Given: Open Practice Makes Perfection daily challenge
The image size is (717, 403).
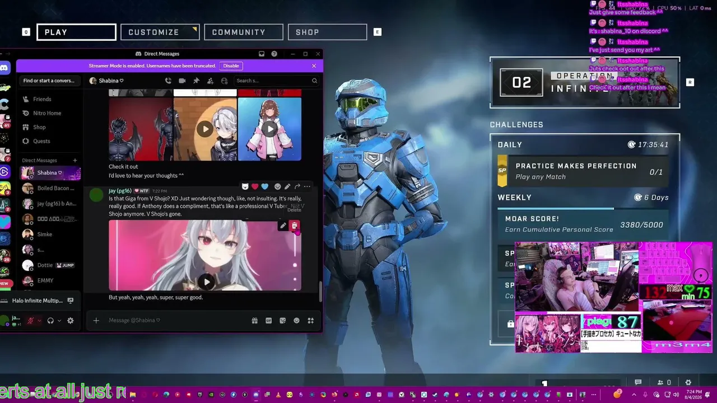Looking at the screenshot, I should pyautogui.click(x=583, y=171).
